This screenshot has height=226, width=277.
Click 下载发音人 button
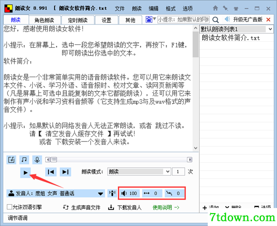[x=125, y=208]
